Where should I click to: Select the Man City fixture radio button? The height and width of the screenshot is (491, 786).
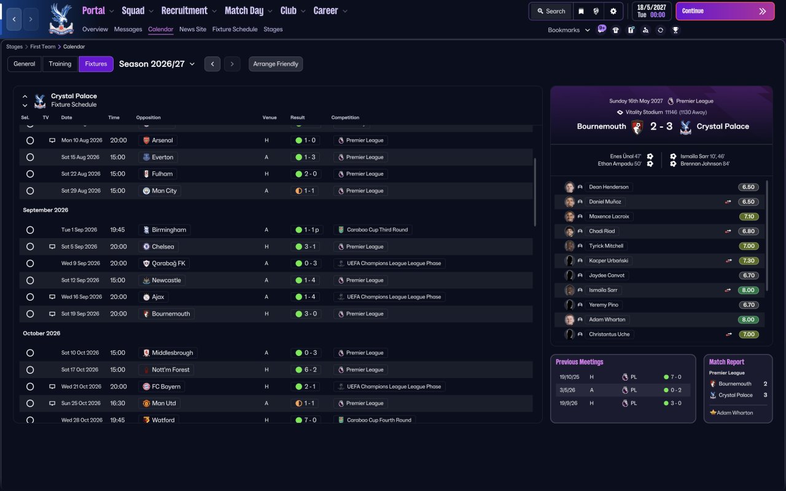(x=29, y=191)
